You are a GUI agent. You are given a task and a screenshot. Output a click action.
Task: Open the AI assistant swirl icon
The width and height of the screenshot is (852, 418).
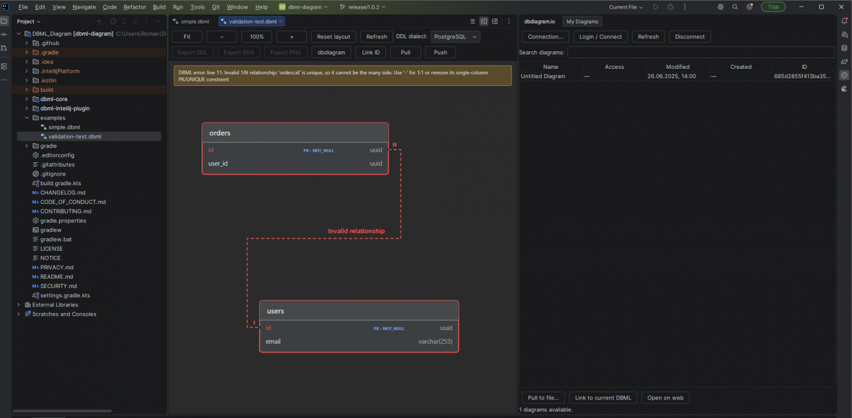tap(720, 7)
